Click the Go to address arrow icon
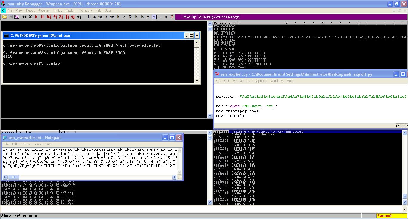This screenshot has height=219, width=408. pos(79,17)
